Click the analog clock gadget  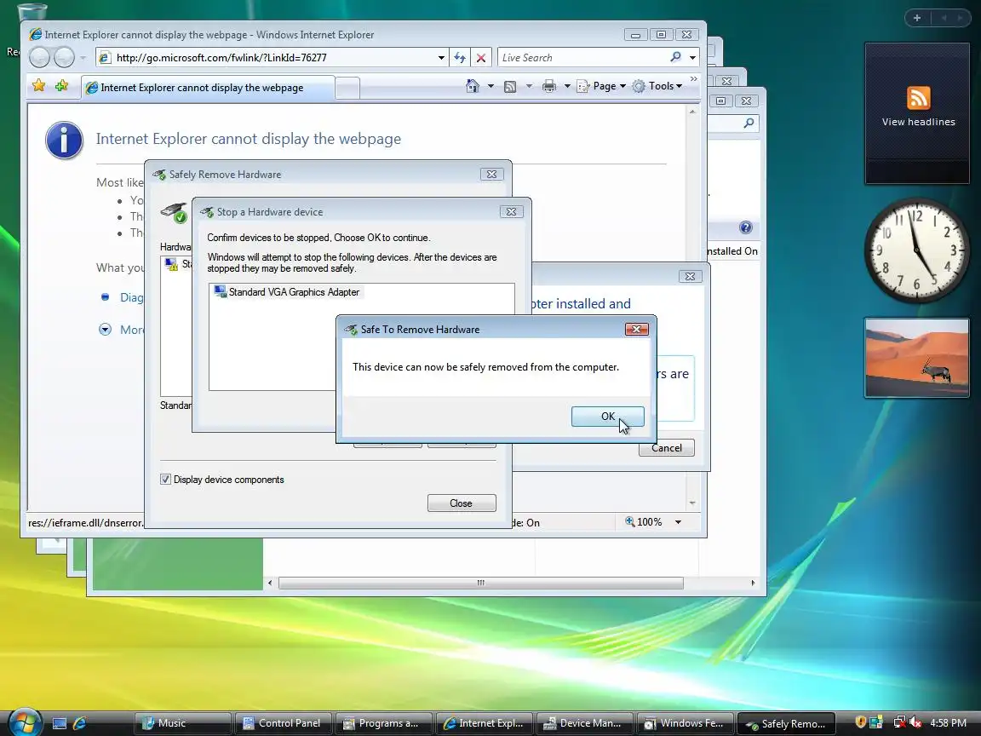click(x=916, y=251)
